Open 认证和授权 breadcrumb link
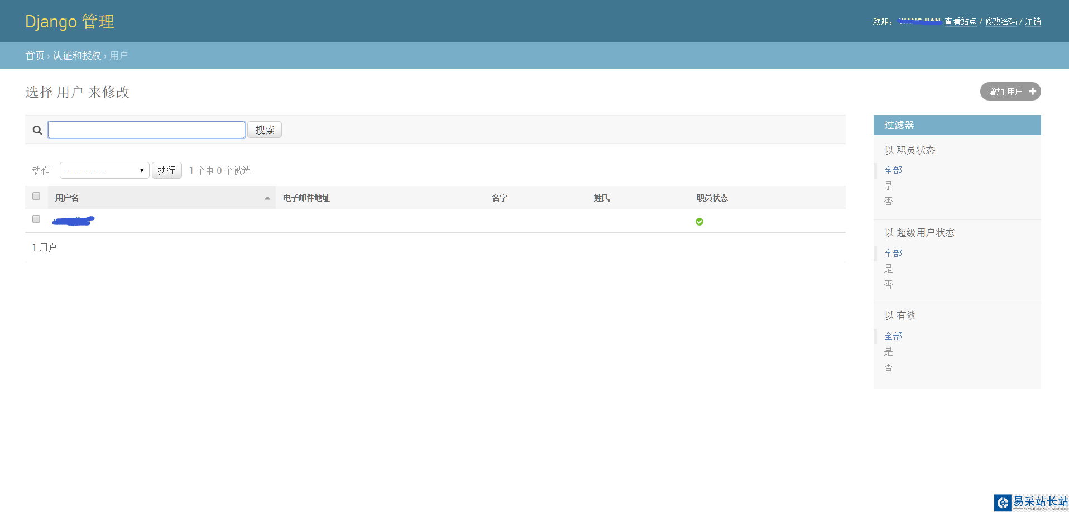The height and width of the screenshot is (512, 1069). coord(77,56)
